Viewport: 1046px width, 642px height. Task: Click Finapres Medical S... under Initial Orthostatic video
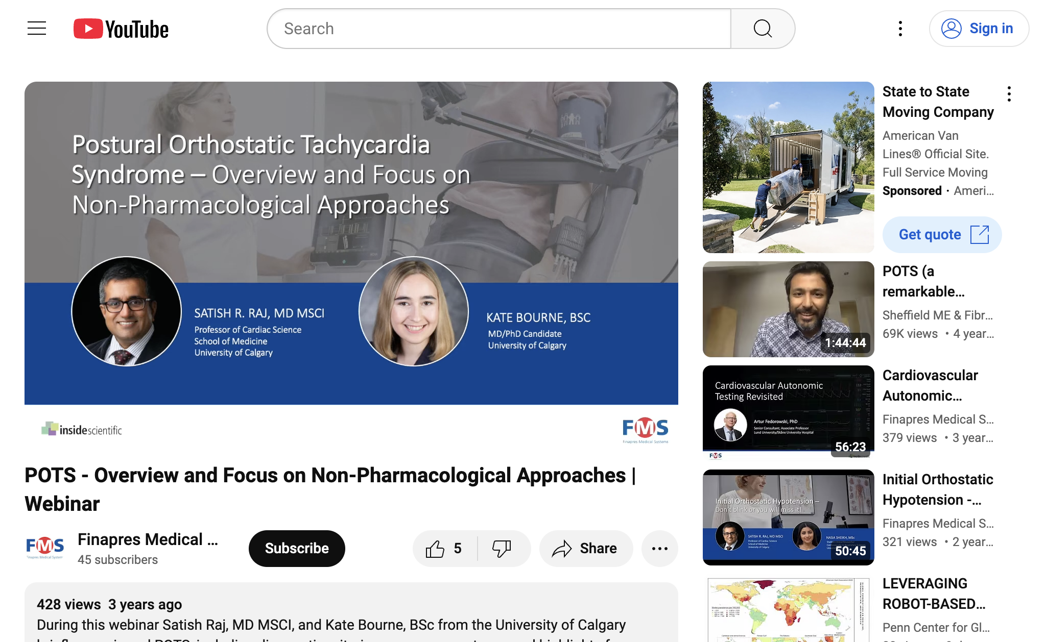pos(938,524)
